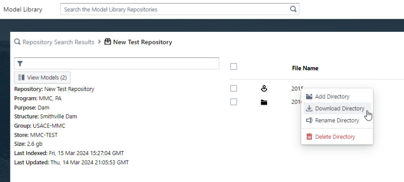
Task: Click the red trash Delete Directory icon
Action: coord(309,137)
